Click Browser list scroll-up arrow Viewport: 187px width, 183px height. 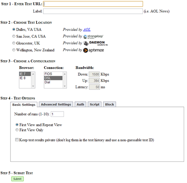tap(33, 74)
